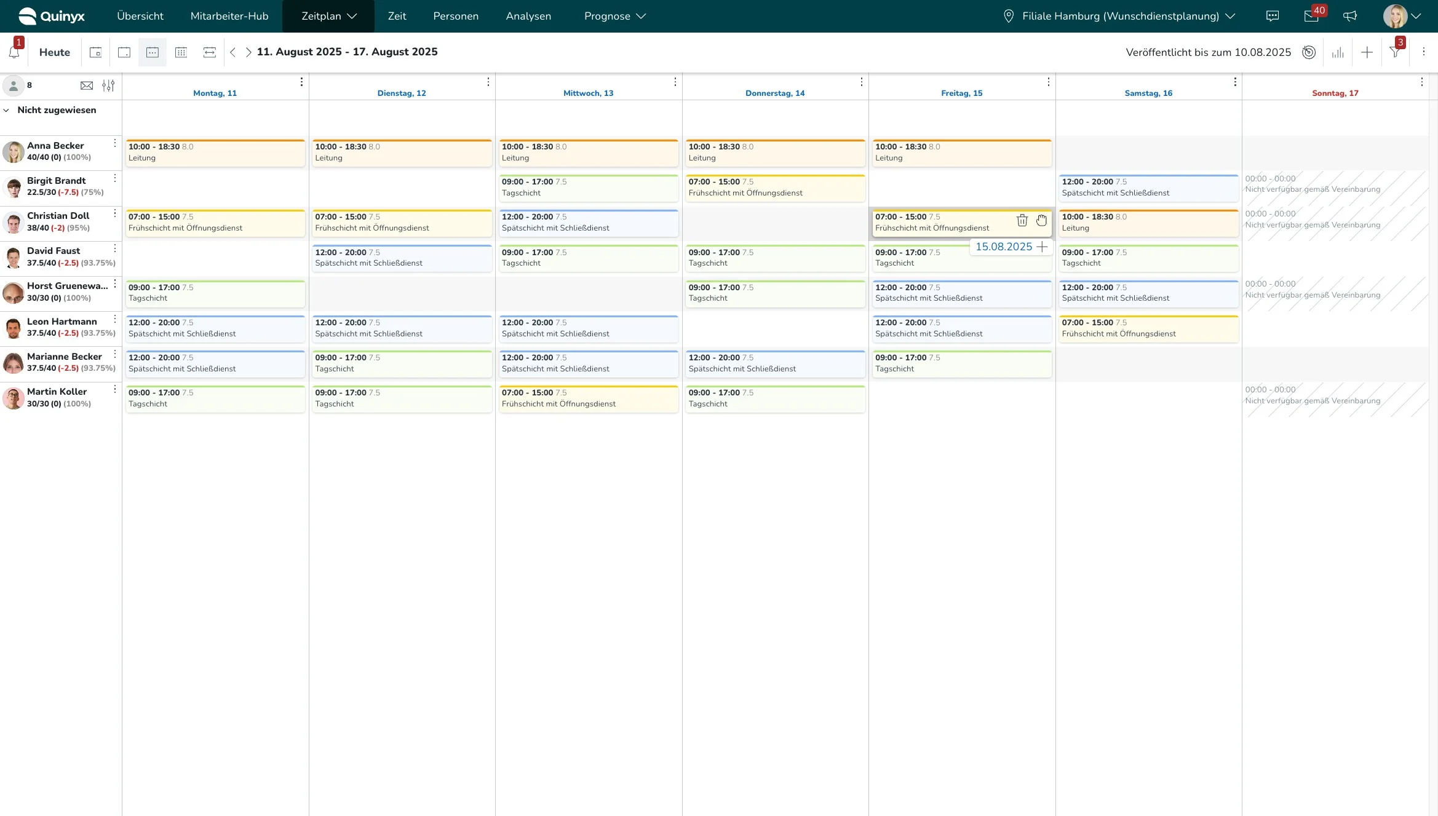Open Filiale Hamburg location dropdown
Image resolution: width=1438 pixels, height=816 pixels.
(1119, 16)
